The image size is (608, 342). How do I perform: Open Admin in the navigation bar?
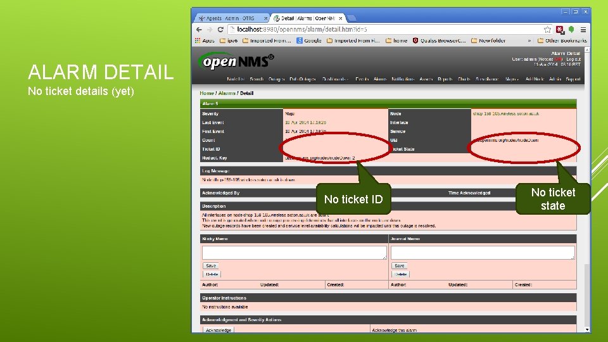click(555, 79)
